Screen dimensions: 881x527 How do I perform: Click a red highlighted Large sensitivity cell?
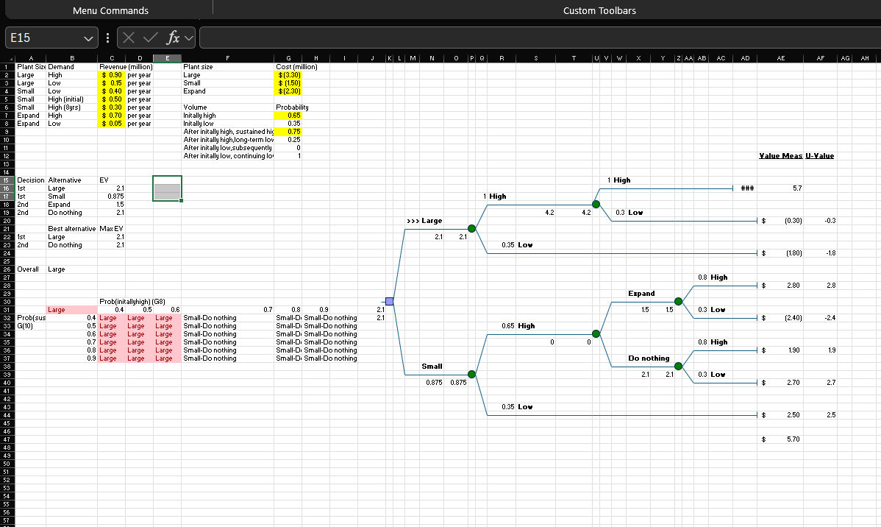coord(109,318)
